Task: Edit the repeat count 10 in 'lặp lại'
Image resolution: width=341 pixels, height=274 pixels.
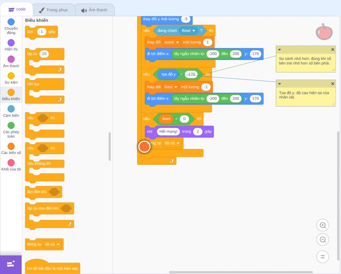Action: (44, 54)
